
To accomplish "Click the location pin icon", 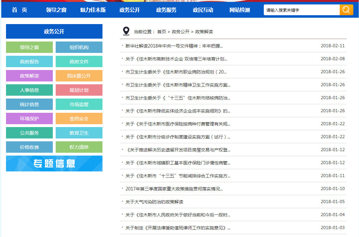I will coord(126,31).
